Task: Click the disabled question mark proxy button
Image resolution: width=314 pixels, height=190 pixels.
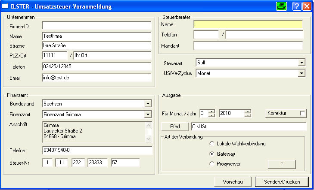Action: click(282, 164)
